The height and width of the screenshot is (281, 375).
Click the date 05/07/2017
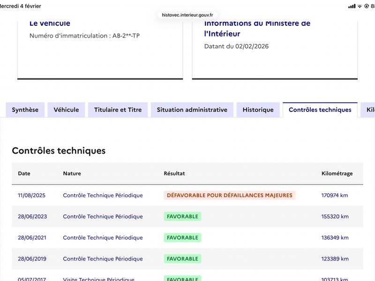pyautogui.click(x=32, y=279)
